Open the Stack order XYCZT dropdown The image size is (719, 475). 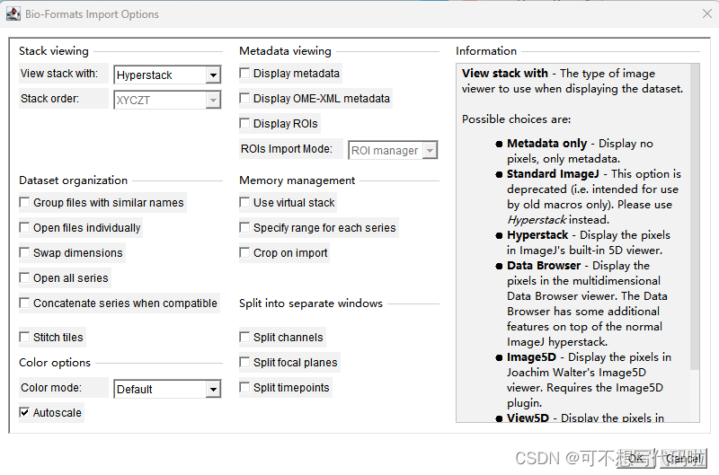tap(167, 100)
